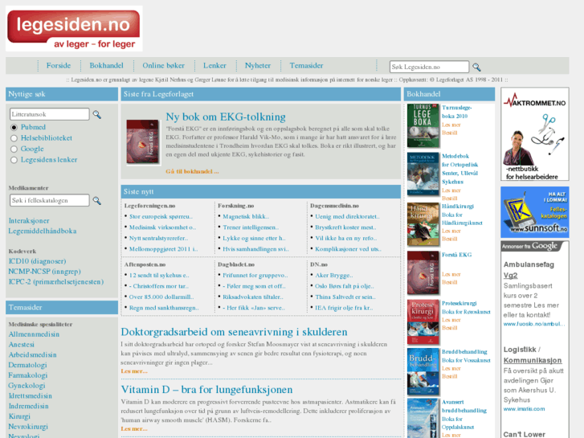Image resolution: width=584 pixels, height=438 pixels.
Task: Open the Stor europeisk spørreu.. news item
Action: pyautogui.click(x=161, y=216)
